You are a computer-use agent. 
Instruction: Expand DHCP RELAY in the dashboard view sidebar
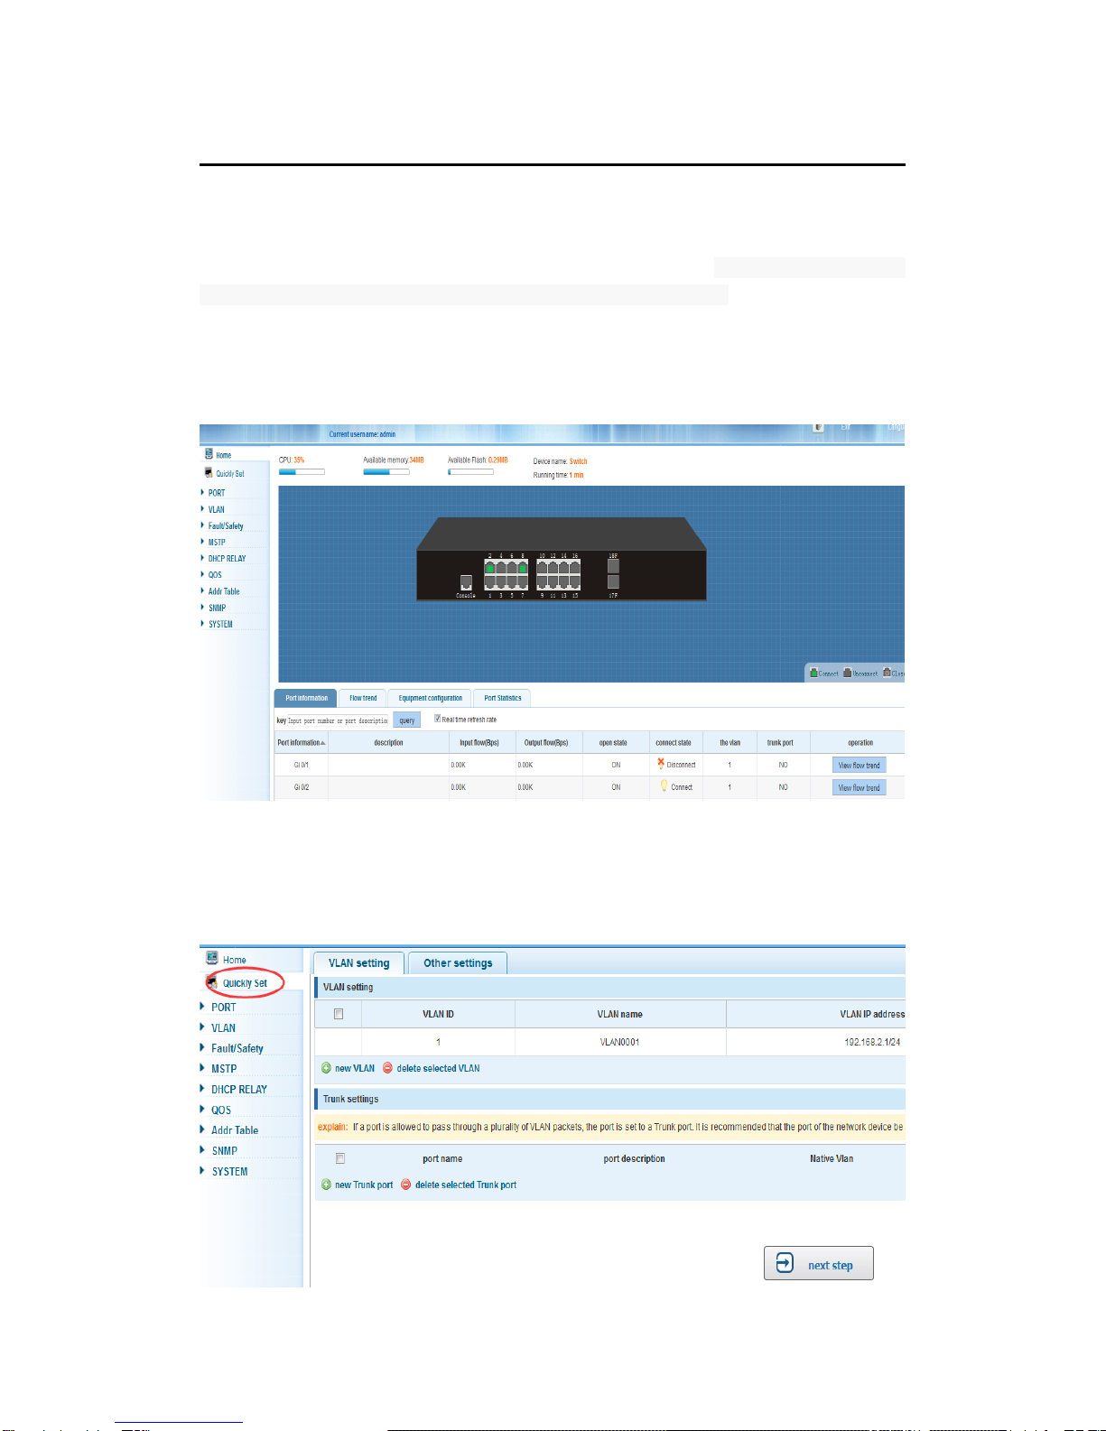[223, 558]
